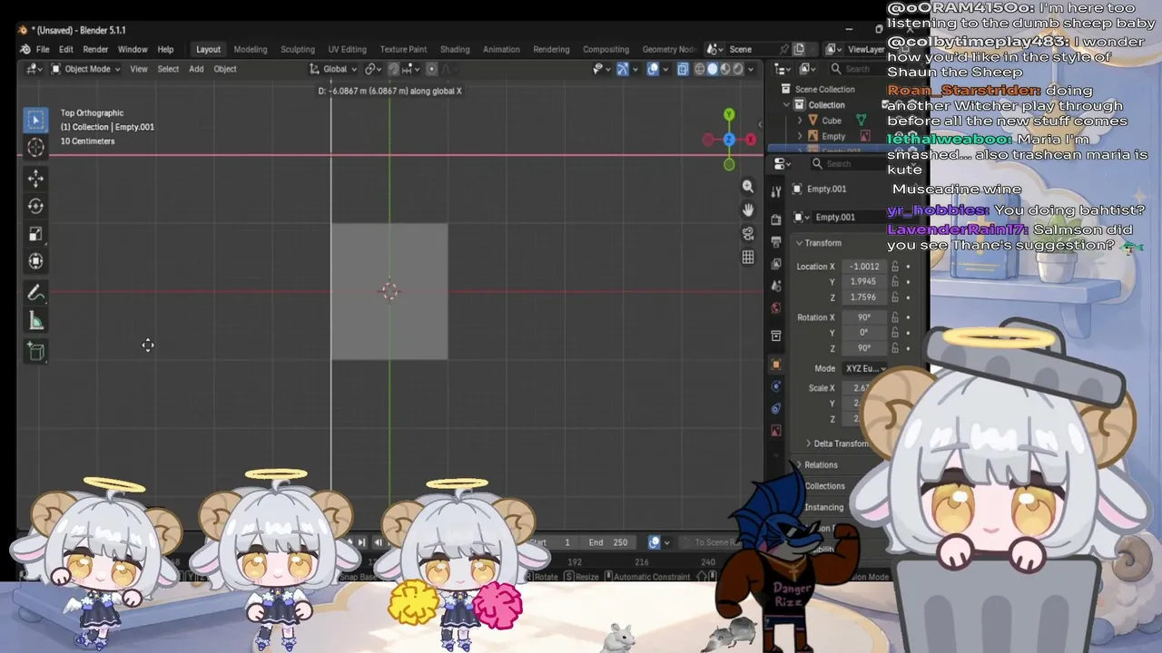The width and height of the screenshot is (1162, 653).
Task: Open the Object Data properties tab
Action: coord(775,431)
